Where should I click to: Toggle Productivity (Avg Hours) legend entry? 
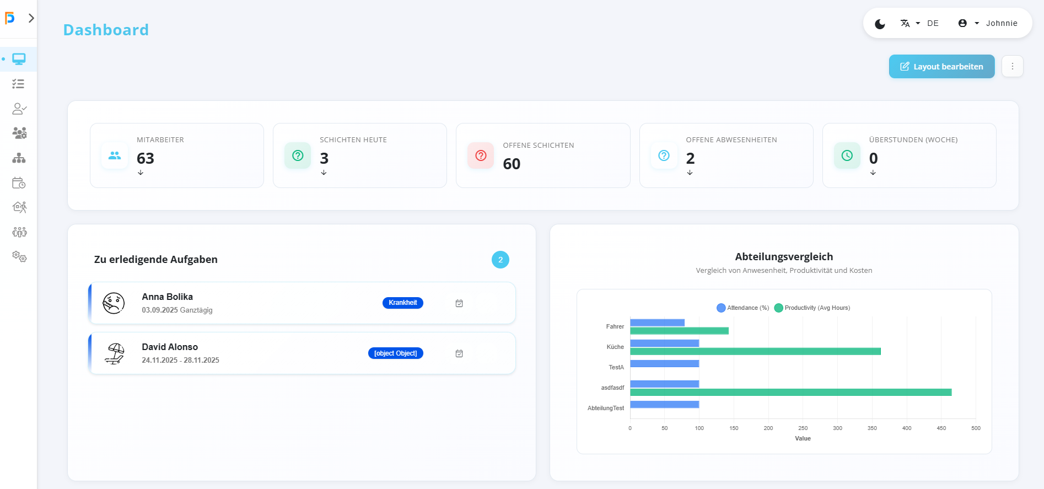[812, 308]
